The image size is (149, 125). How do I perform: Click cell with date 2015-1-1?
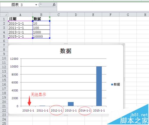coord(20,36)
